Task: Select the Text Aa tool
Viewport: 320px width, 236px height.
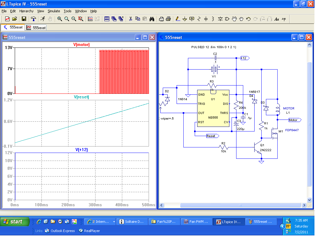Action: [276, 19]
